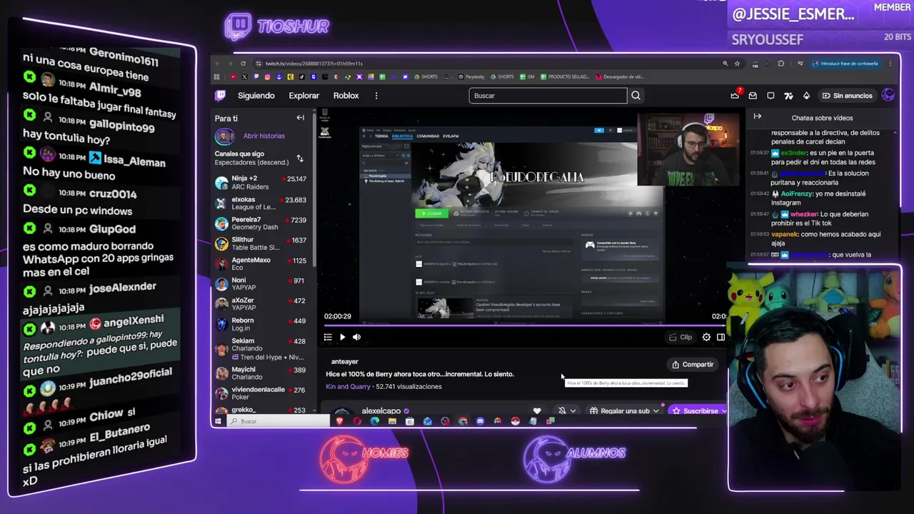Viewport: 914px width, 514px height.
Task: Toggle theatre mode on video player
Action: (720, 337)
